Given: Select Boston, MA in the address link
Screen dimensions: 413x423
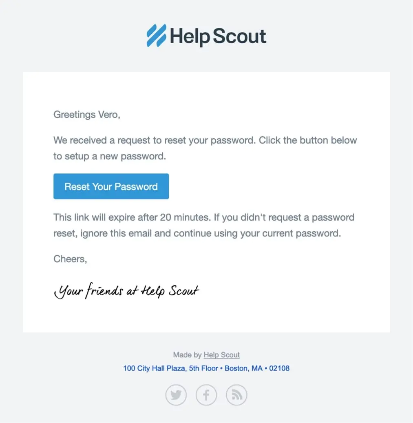Looking at the screenshot, I should pyautogui.click(x=242, y=368).
